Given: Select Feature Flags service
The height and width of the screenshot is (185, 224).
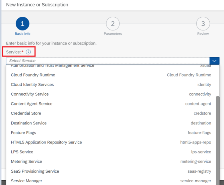Looking at the screenshot, I should point(111,132).
